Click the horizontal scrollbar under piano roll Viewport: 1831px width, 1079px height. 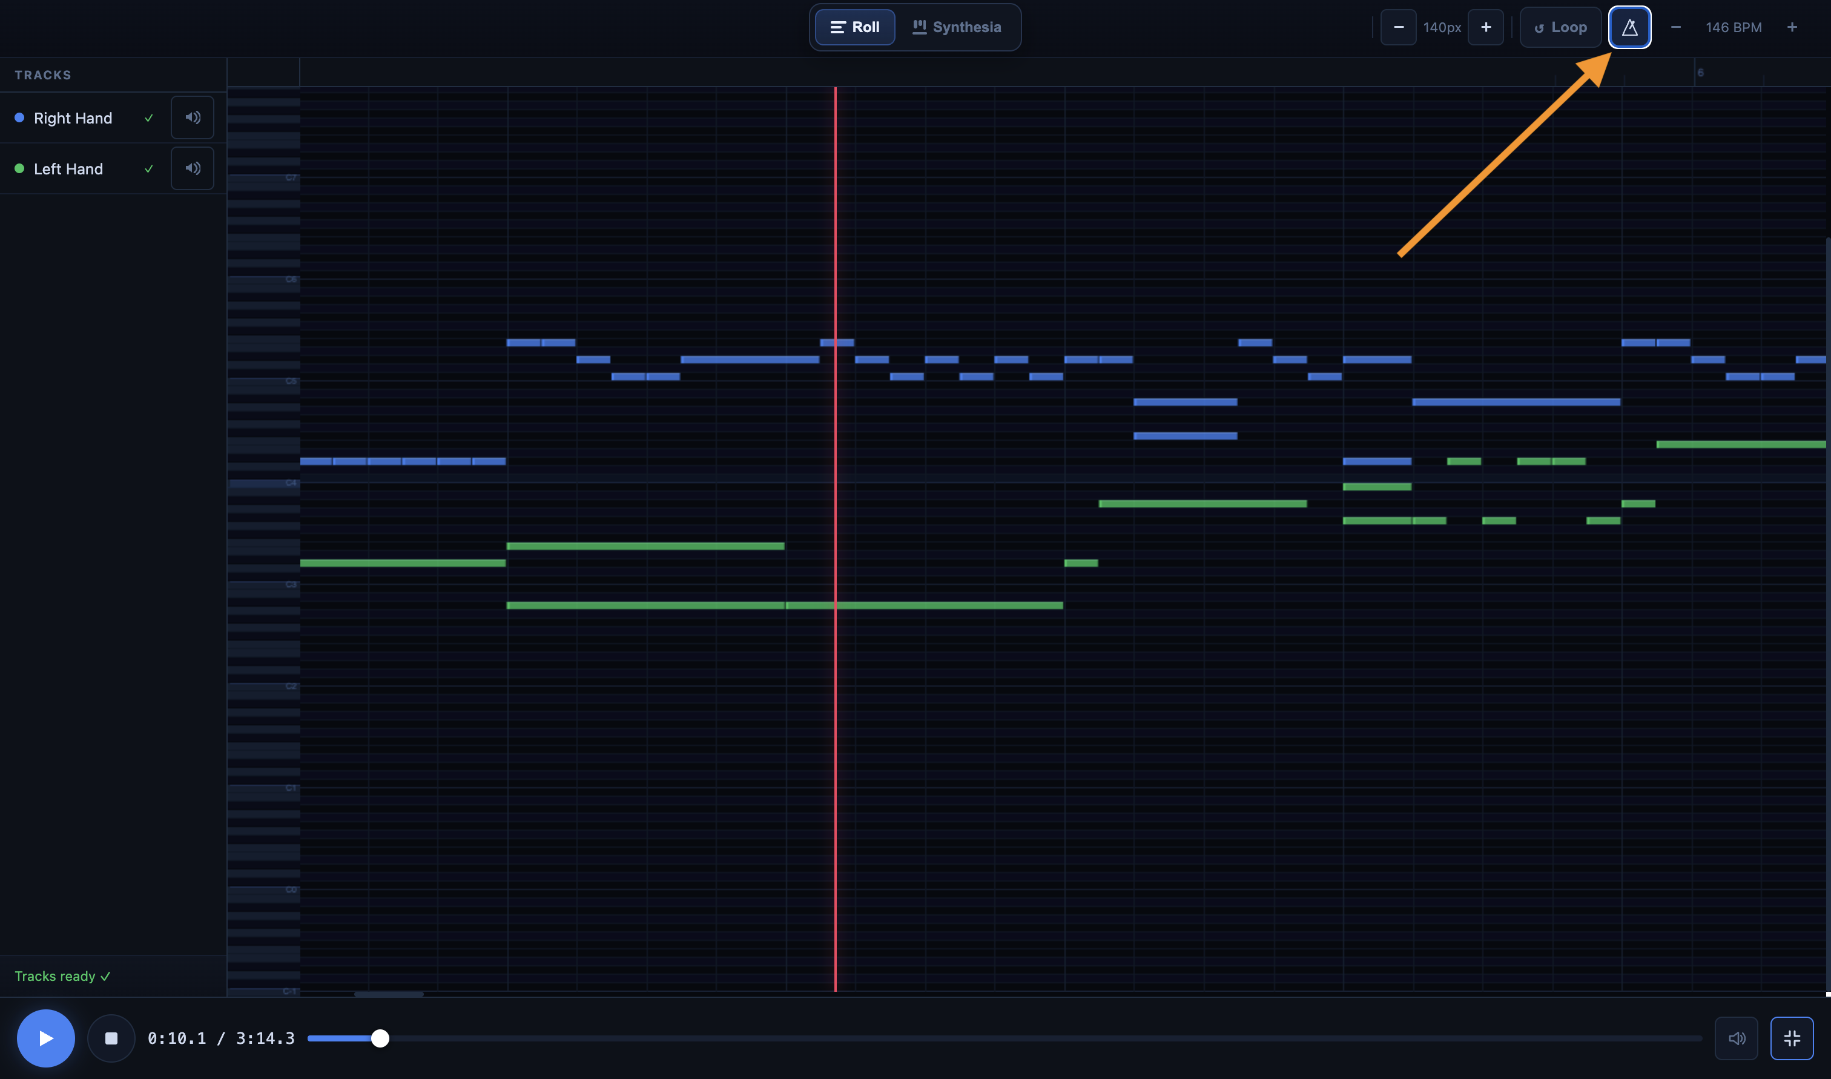[389, 994]
